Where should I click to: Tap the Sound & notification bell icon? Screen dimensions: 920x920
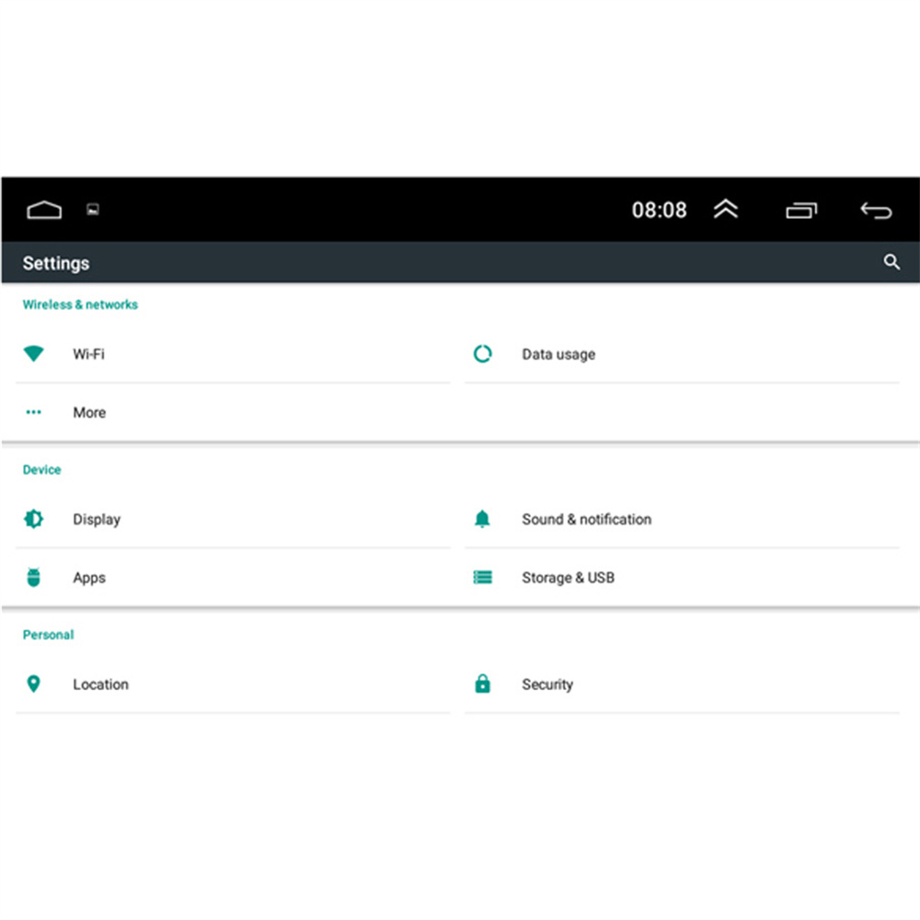tap(482, 519)
